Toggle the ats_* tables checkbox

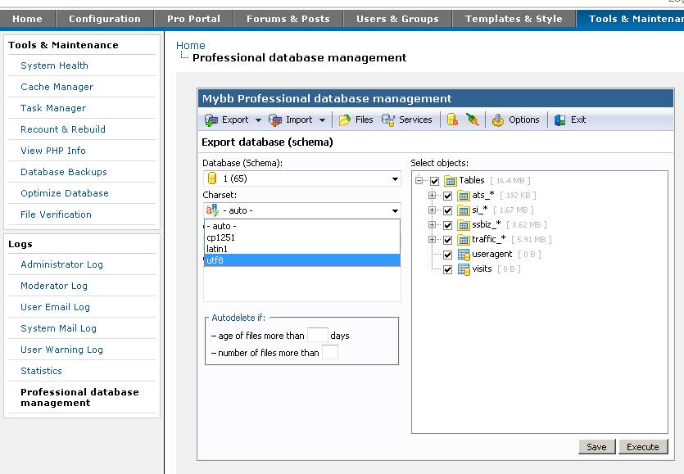pos(447,196)
